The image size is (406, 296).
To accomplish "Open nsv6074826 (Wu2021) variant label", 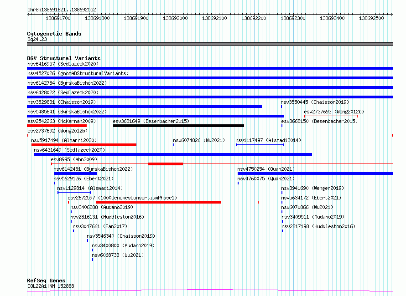I will (199, 140).
